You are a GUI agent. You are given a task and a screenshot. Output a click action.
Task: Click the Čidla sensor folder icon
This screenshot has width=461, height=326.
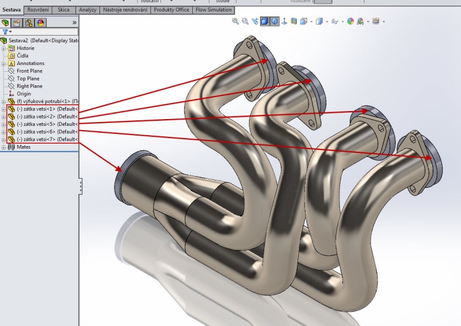tap(11, 56)
